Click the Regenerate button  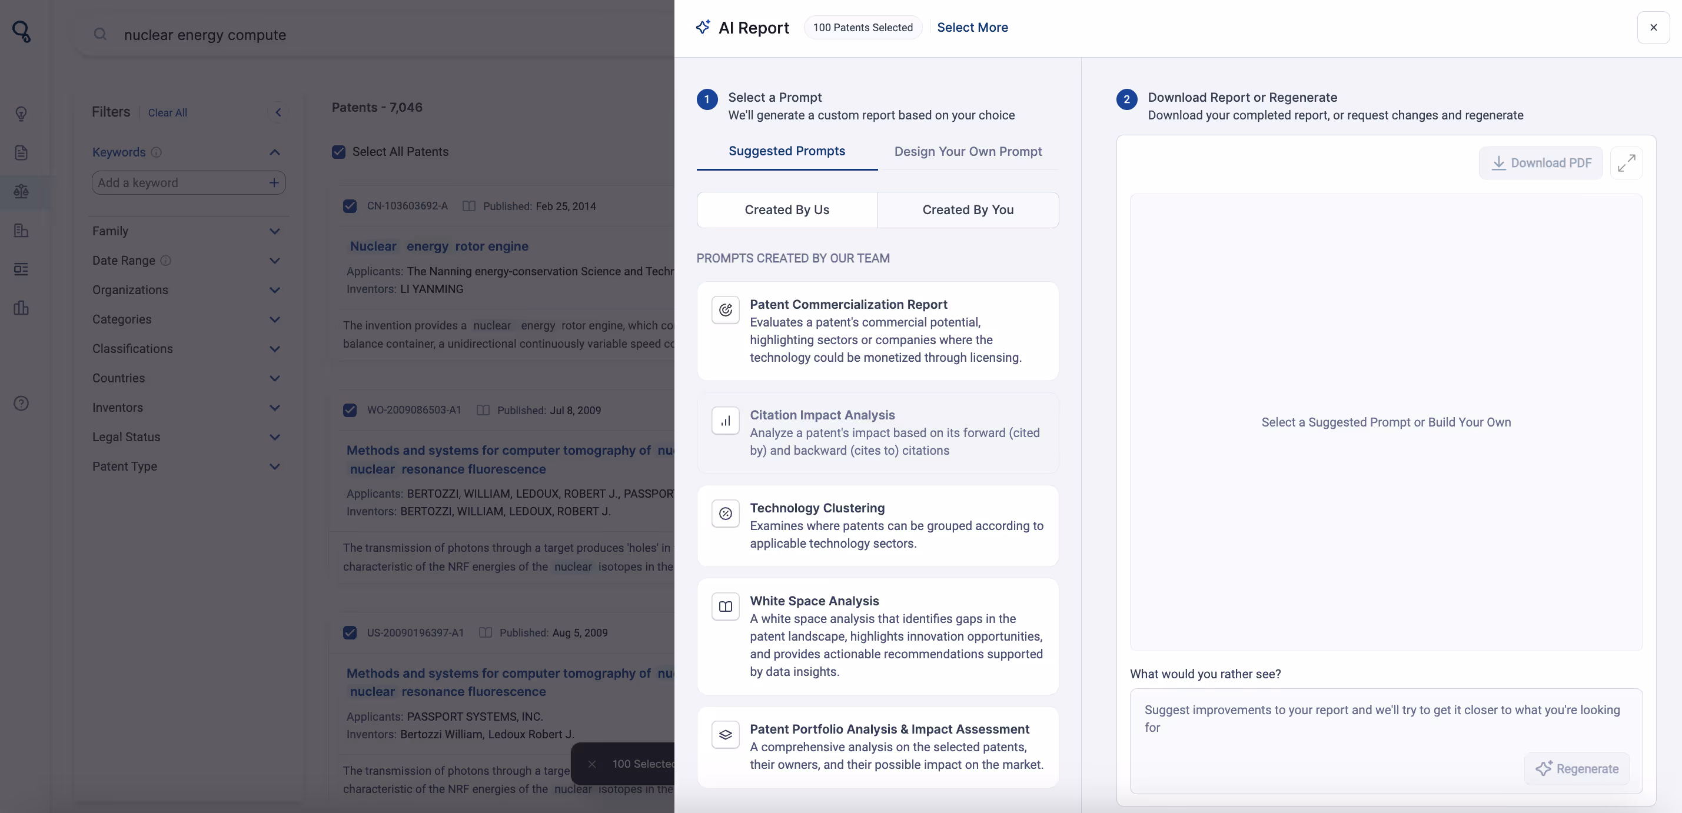[1577, 769]
